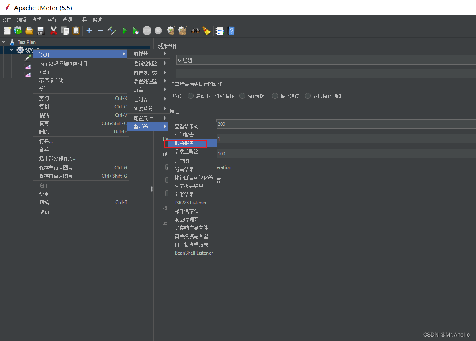Click the Toggle enable/disable toolbar icon
This screenshot has width=476, height=341.
(112, 31)
